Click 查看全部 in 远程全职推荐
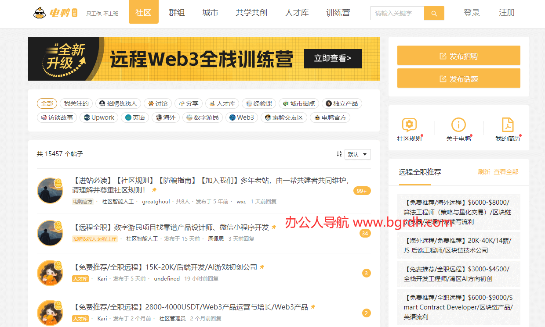 click(x=506, y=172)
